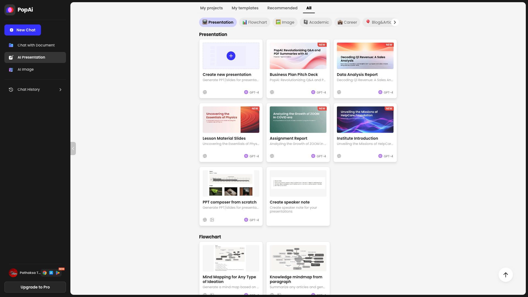The image size is (528, 297).
Task: Switch to the My templates tab
Action: pos(245,8)
